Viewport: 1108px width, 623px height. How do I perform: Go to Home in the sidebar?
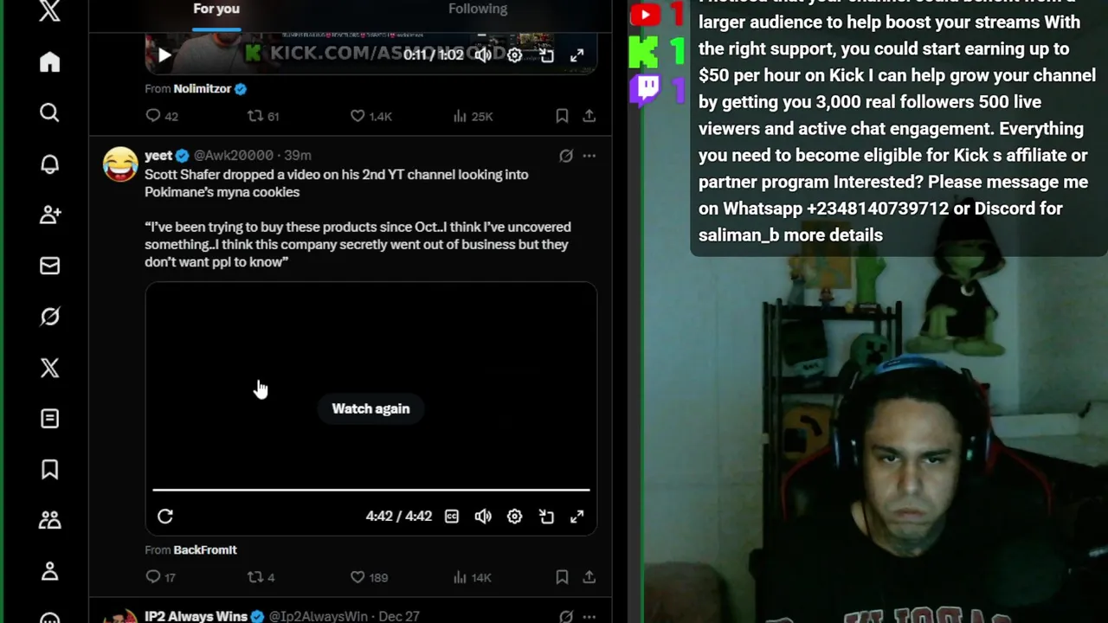click(49, 62)
